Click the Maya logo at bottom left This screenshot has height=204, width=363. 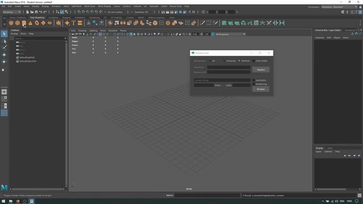pyautogui.click(x=4, y=188)
